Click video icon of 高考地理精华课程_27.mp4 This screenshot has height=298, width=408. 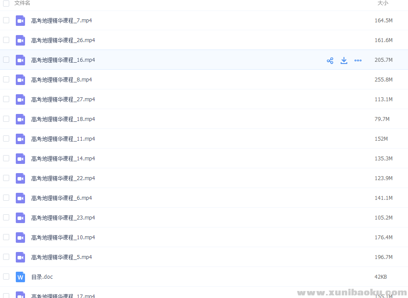click(x=21, y=99)
